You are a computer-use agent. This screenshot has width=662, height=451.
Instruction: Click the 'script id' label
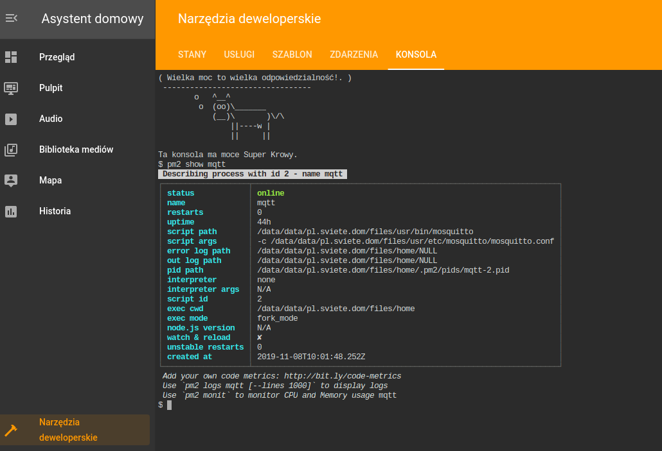tap(188, 299)
